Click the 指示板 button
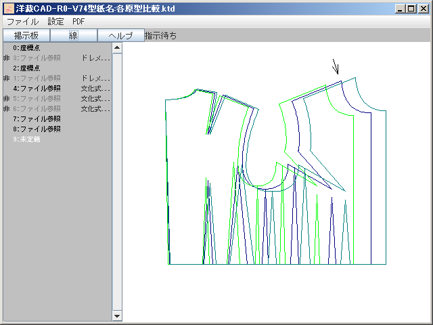 (x=26, y=35)
